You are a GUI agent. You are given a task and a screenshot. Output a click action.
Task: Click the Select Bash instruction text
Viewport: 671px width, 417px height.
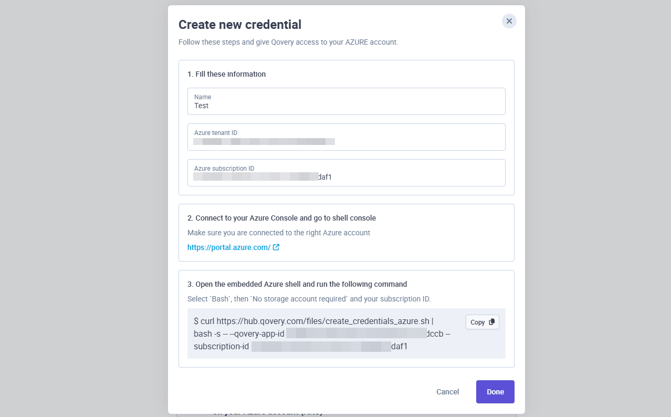[x=309, y=299]
